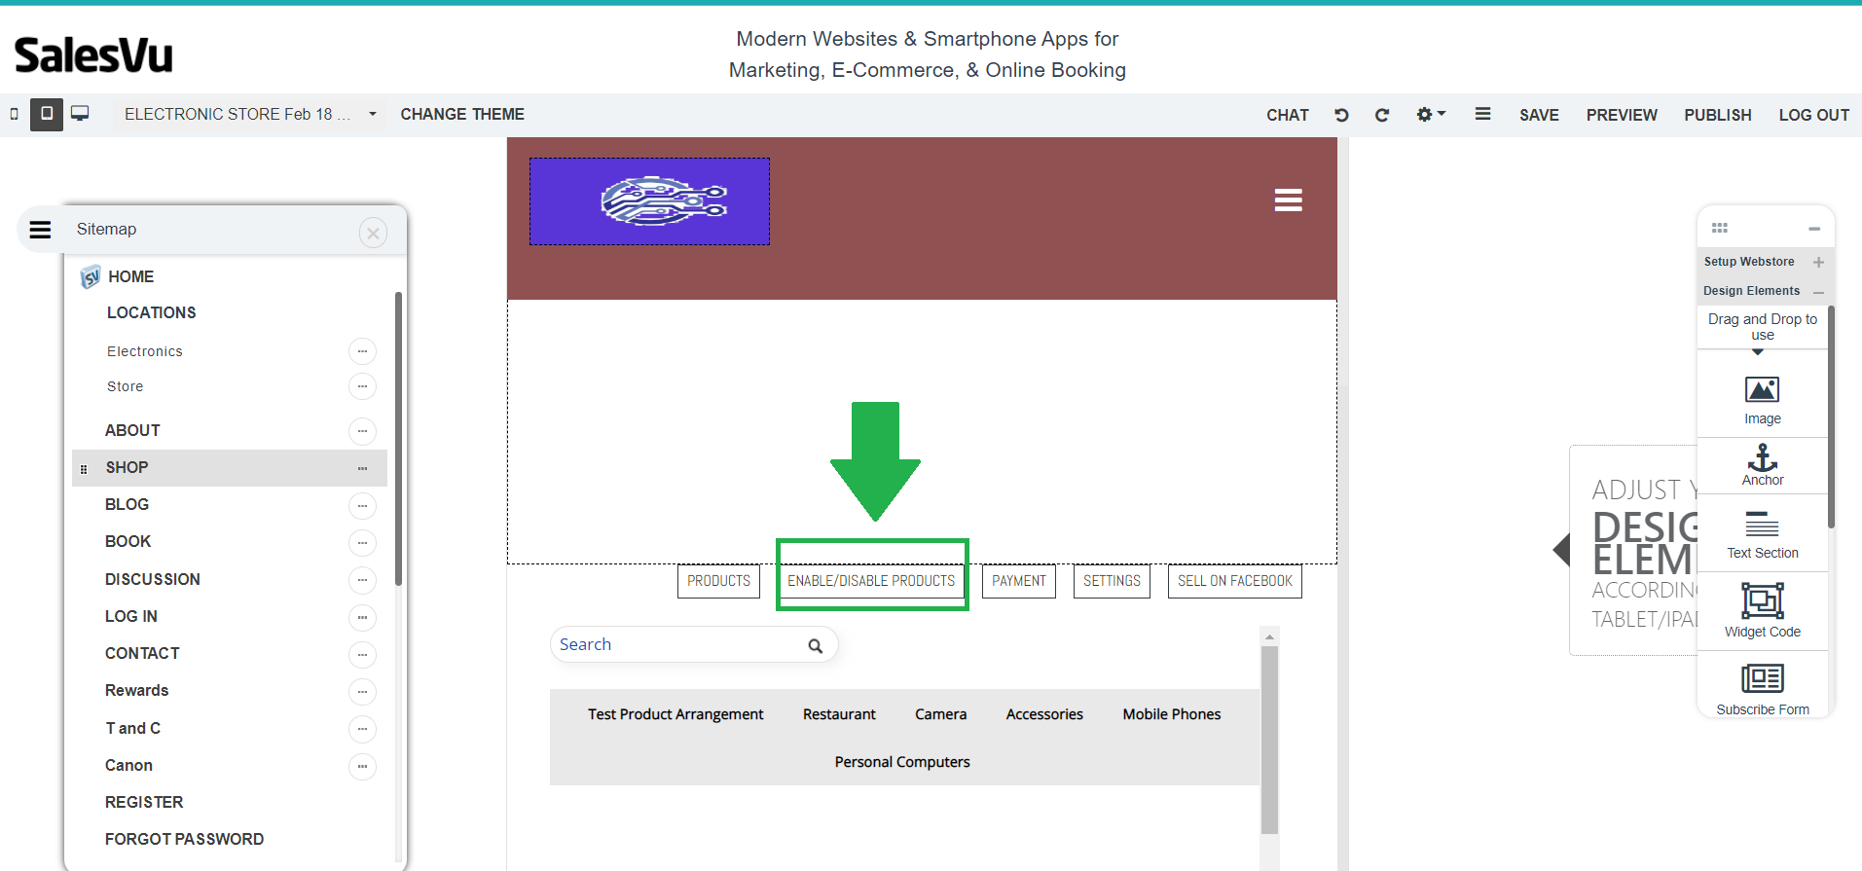Select the BLOG page in sitemap
This screenshot has width=1862, height=871.
click(127, 504)
